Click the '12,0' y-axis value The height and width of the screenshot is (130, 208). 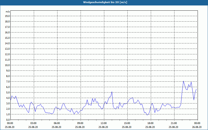[8, 54]
